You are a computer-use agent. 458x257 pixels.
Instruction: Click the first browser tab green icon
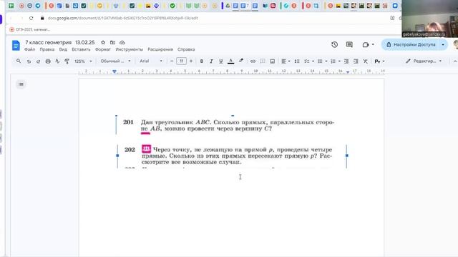tap(11, 6)
